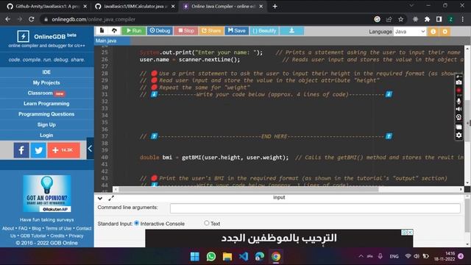Open Learn Programming page

pos(46,104)
